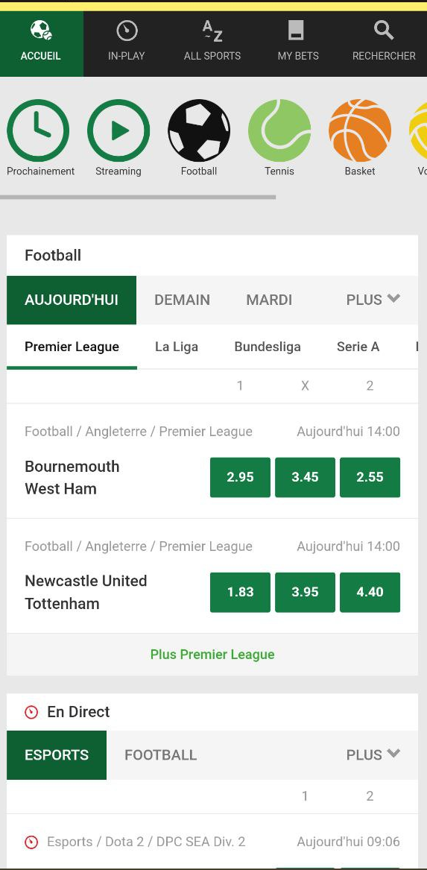Select the Bundesliga tab
Image resolution: width=427 pixels, height=870 pixels.
click(x=268, y=347)
